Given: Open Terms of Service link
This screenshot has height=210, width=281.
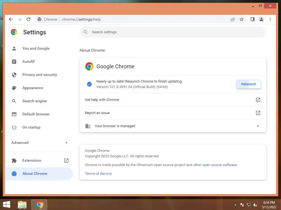Looking at the screenshot, I should tap(98, 174).
